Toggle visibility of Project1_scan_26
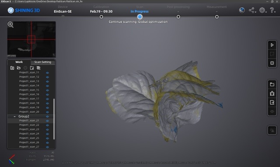The height and width of the screenshot is (167, 280). coord(47,143)
